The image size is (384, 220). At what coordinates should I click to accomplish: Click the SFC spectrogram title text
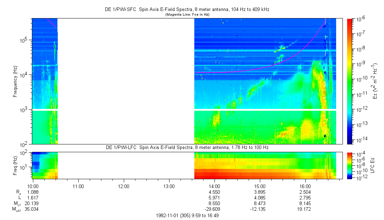[x=189, y=10]
